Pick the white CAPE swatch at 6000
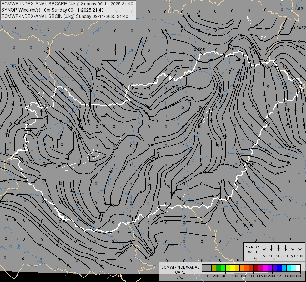 (x=298, y=268)
